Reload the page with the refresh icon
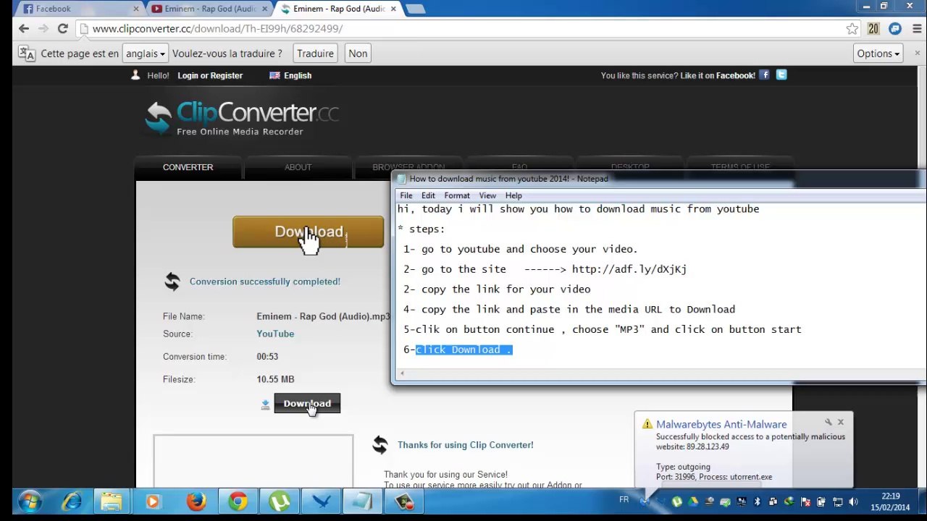This screenshot has height=521, width=927. pos(62,29)
